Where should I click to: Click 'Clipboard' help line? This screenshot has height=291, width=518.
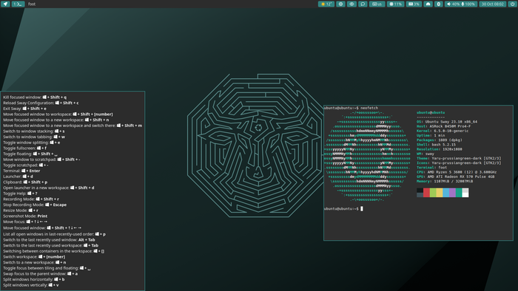click(25, 182)
